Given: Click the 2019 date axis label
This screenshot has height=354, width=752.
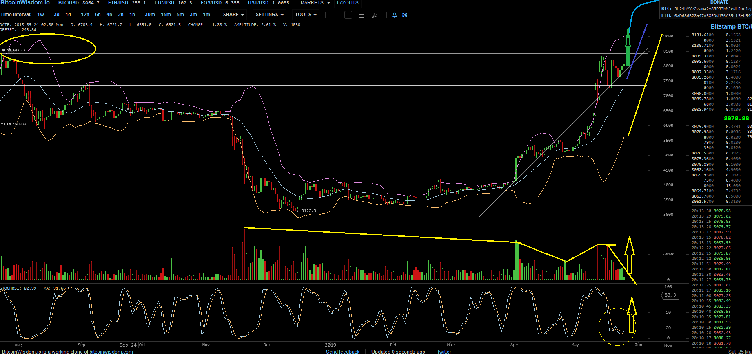Looking at the screenshot, I should pyautogui.click(x=331, y=345).
